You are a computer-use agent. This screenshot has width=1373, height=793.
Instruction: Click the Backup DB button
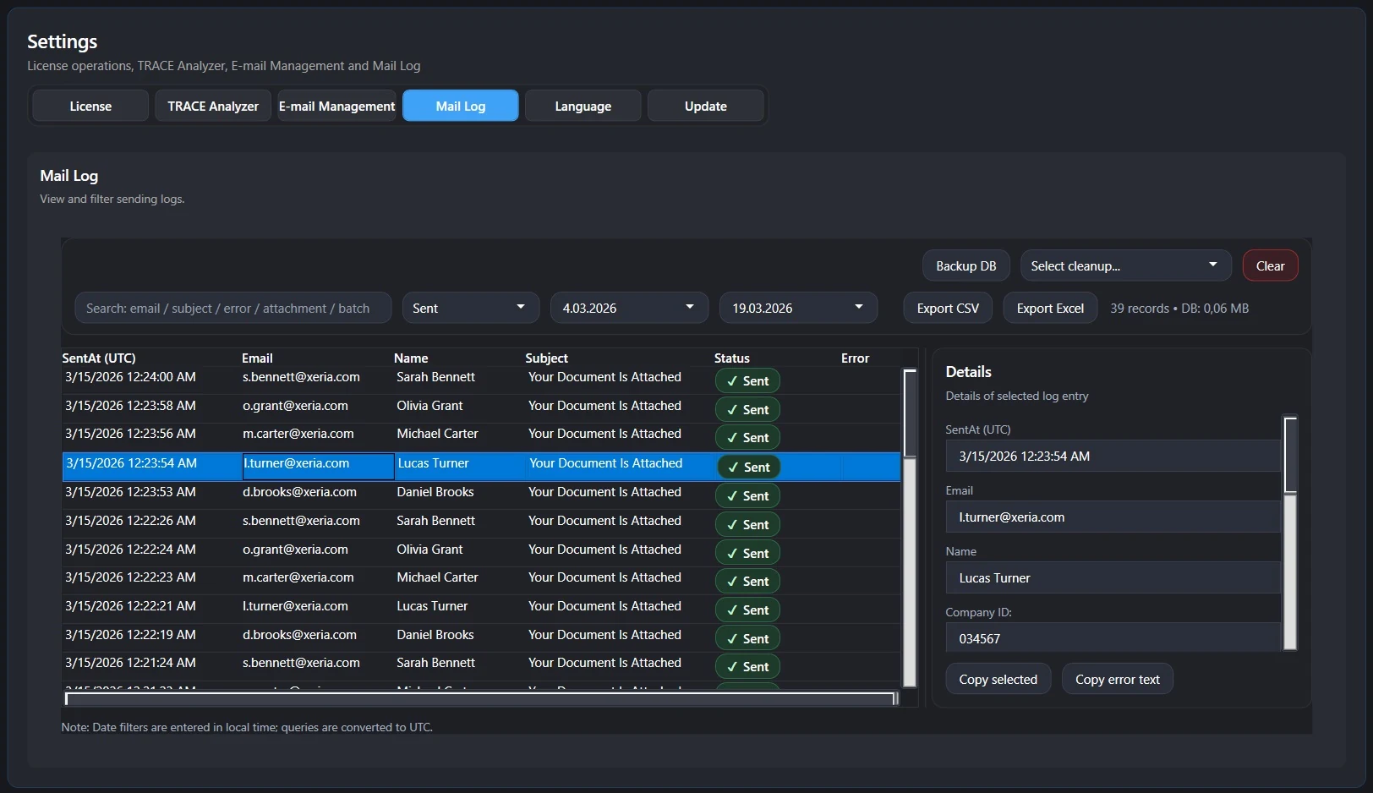pyautogui.click(x=965, y=266)
